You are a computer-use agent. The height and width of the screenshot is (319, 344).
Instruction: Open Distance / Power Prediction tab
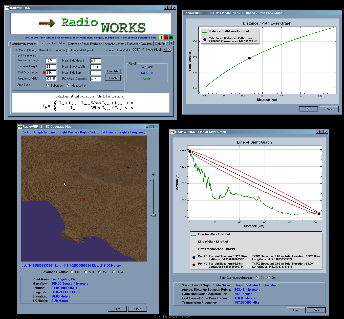pos(85,44)
